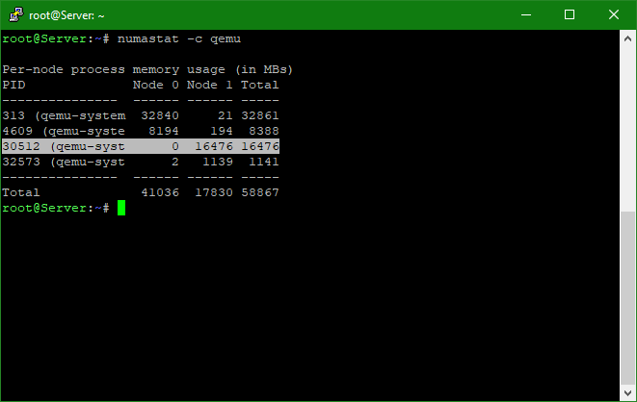Click Node 1 value 194

[x=222, y=131]
